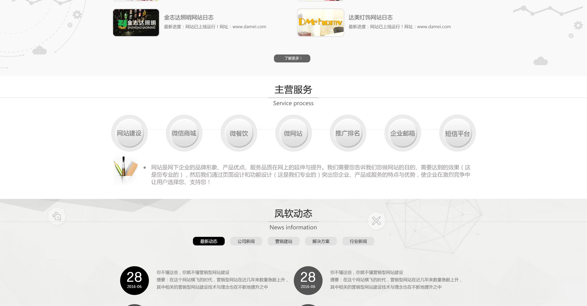
Task: Open the 营销建站 tab
Action: point(284,241)
